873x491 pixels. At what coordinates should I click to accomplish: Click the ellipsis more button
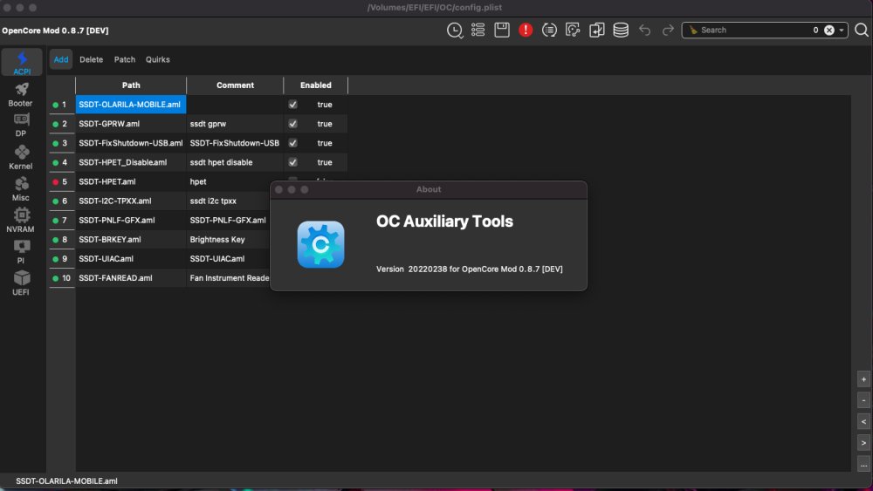click(x=863, y=464)
